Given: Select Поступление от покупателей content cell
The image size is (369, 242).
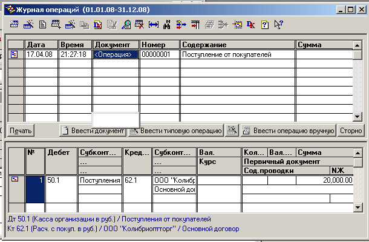Looking at the screenshot, I should tap(238, 54).
